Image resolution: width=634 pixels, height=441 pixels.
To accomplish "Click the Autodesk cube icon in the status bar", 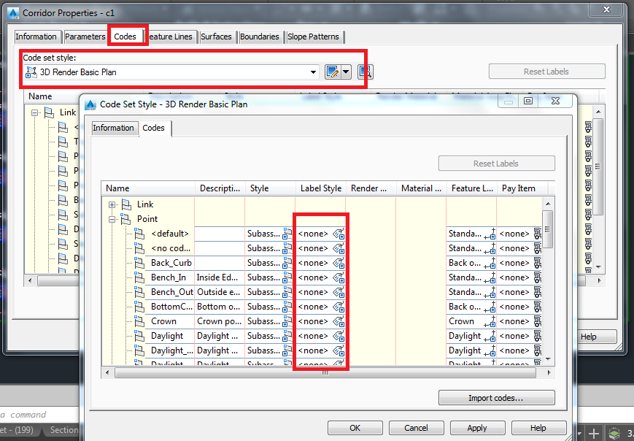I will [614, 432].
